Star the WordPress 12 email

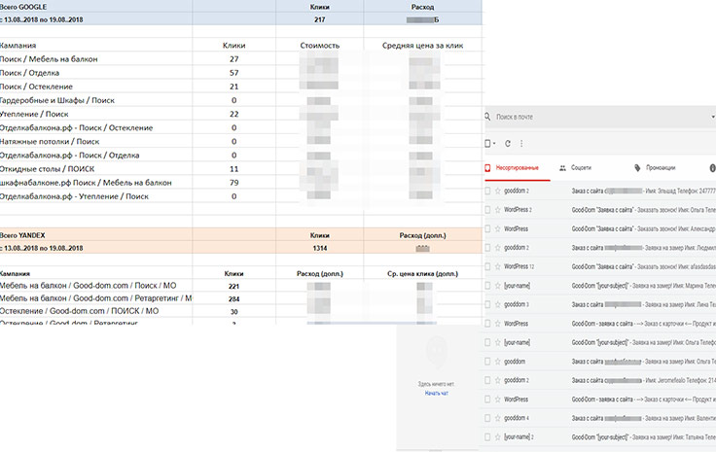click(x=498, y=266)
